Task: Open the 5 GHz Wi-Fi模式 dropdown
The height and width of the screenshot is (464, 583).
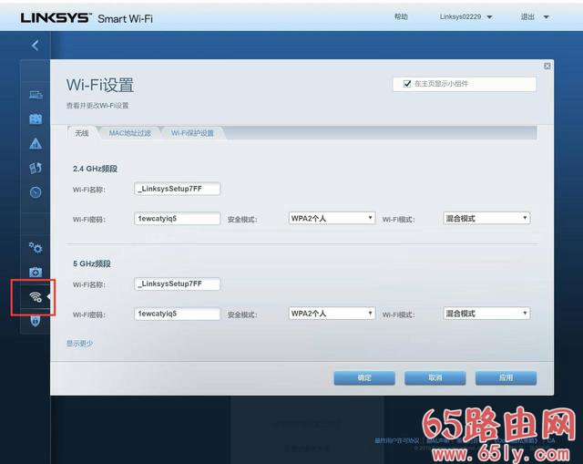Action: coord(486,314)
